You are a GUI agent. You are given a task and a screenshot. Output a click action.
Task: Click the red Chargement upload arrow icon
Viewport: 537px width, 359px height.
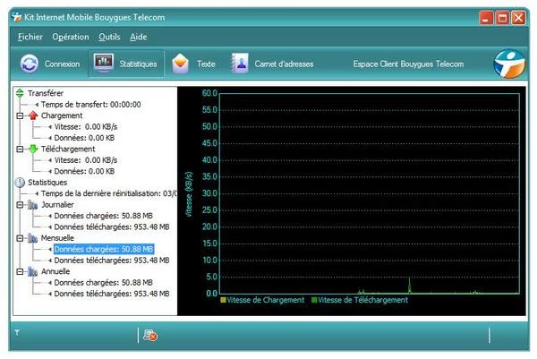tap(33, 115)
